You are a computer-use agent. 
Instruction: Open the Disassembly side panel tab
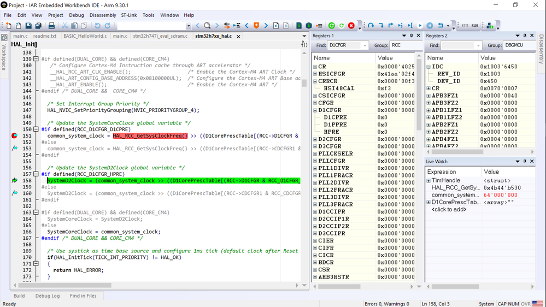542,49
